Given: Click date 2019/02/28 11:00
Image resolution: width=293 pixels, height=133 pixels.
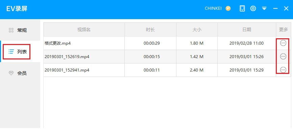Looking at the screenshot, I should coord(246,43).
